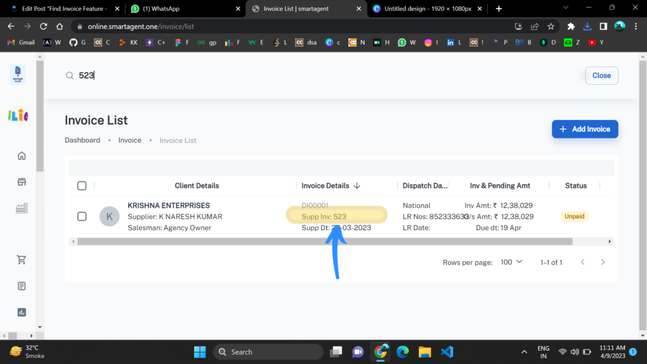Screen dimensions: 647x364
Task: Click the Dashboard breadcrumb link
Action: click(x=82, y=140)
